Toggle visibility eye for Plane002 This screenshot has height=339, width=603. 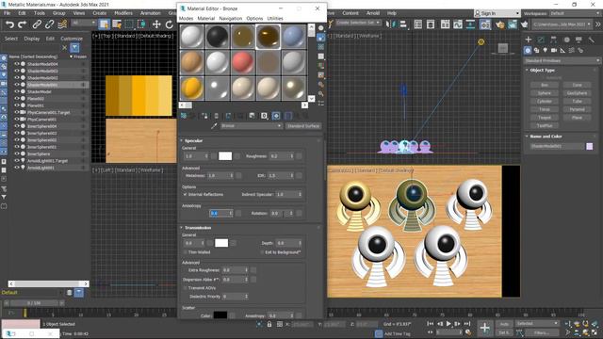pyautogui.click(x=17, y=99)
